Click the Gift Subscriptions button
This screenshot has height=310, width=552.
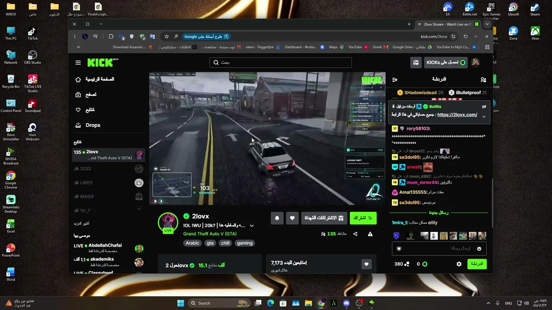tap(324, 218)
